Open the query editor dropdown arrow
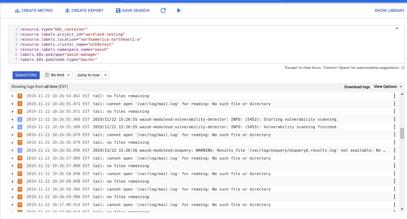The width and height of the screenshot is (407, 219). 397,28
